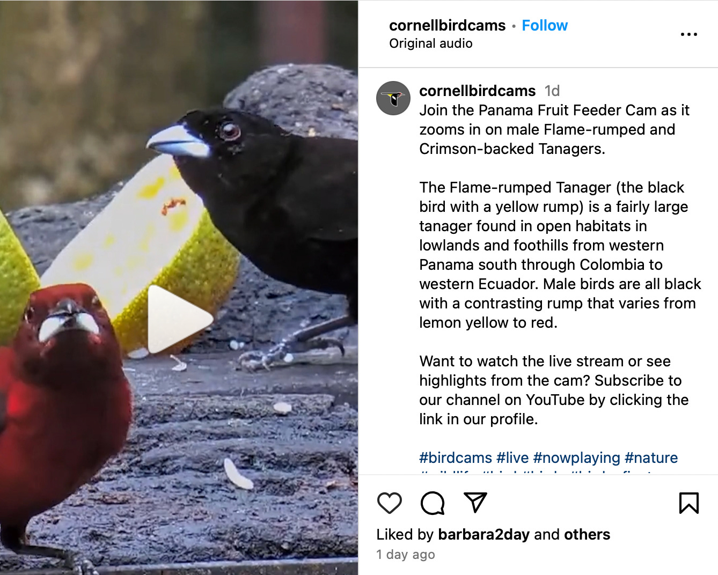View barbara2day's profile from likes
This screenshot has width=718, height=575.
pyautogui.click(x=484, y=534)
